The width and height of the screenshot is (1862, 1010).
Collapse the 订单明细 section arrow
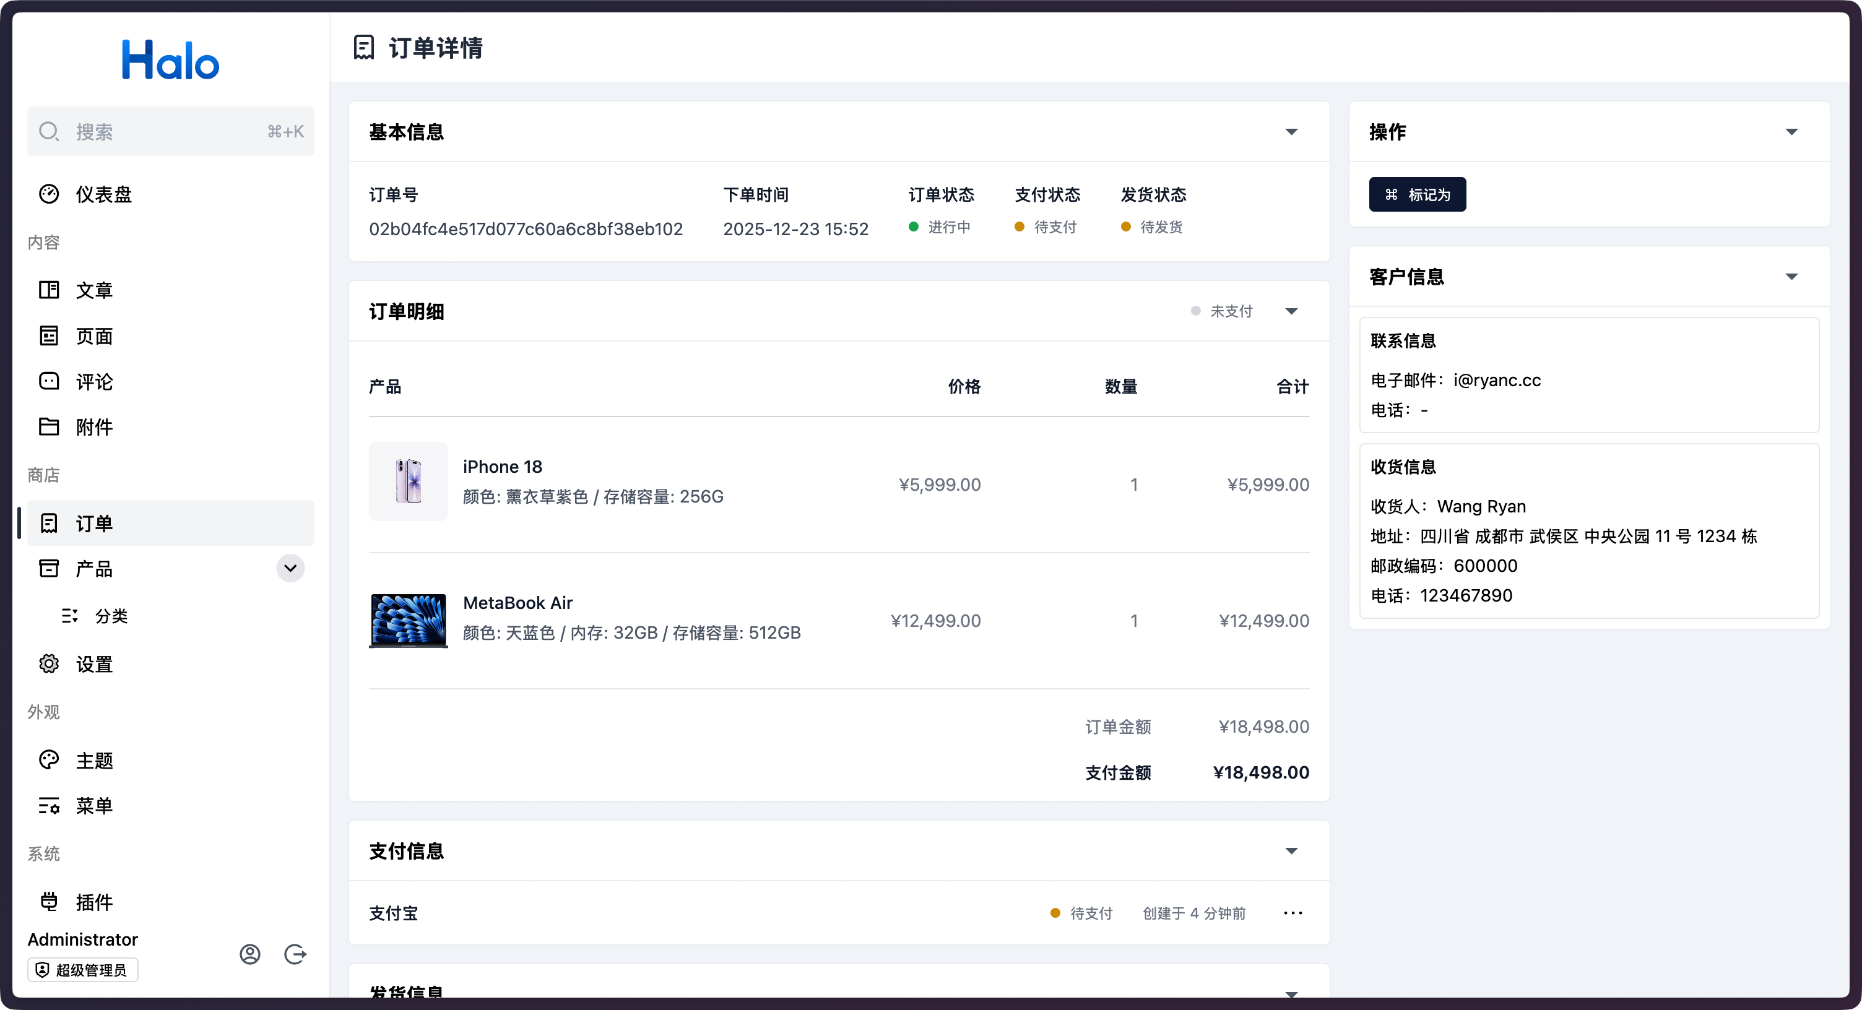pos(1291,311)
